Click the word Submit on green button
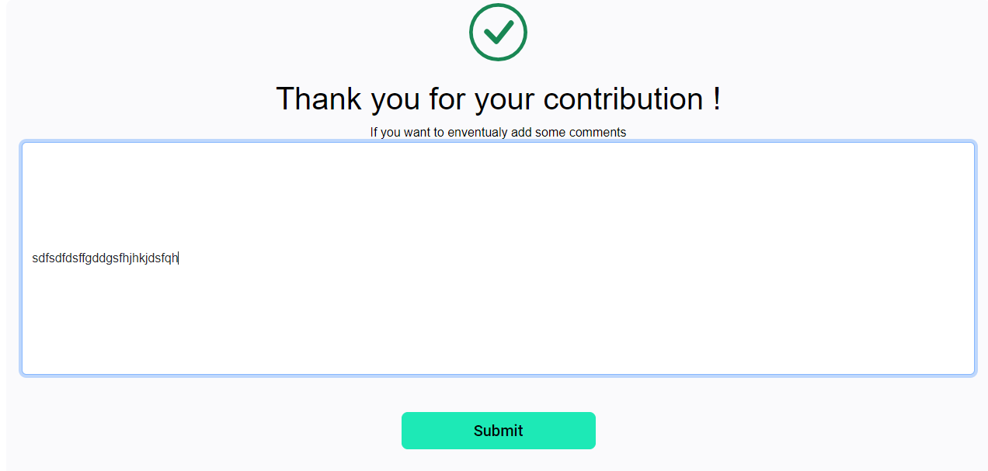Image resolution: width=988 pixels, height=471 pixels. pos(498,431)
